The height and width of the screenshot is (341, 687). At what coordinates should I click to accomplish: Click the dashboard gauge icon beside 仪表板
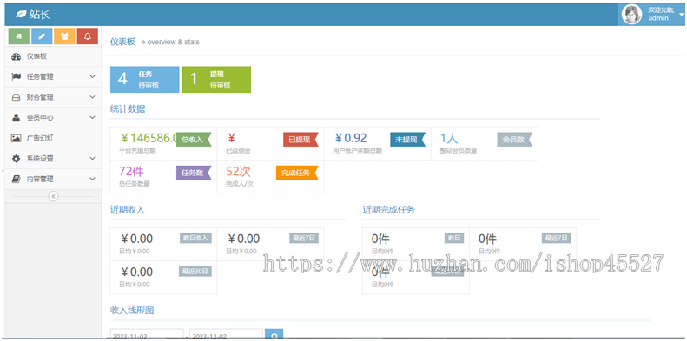click(17, 56)
